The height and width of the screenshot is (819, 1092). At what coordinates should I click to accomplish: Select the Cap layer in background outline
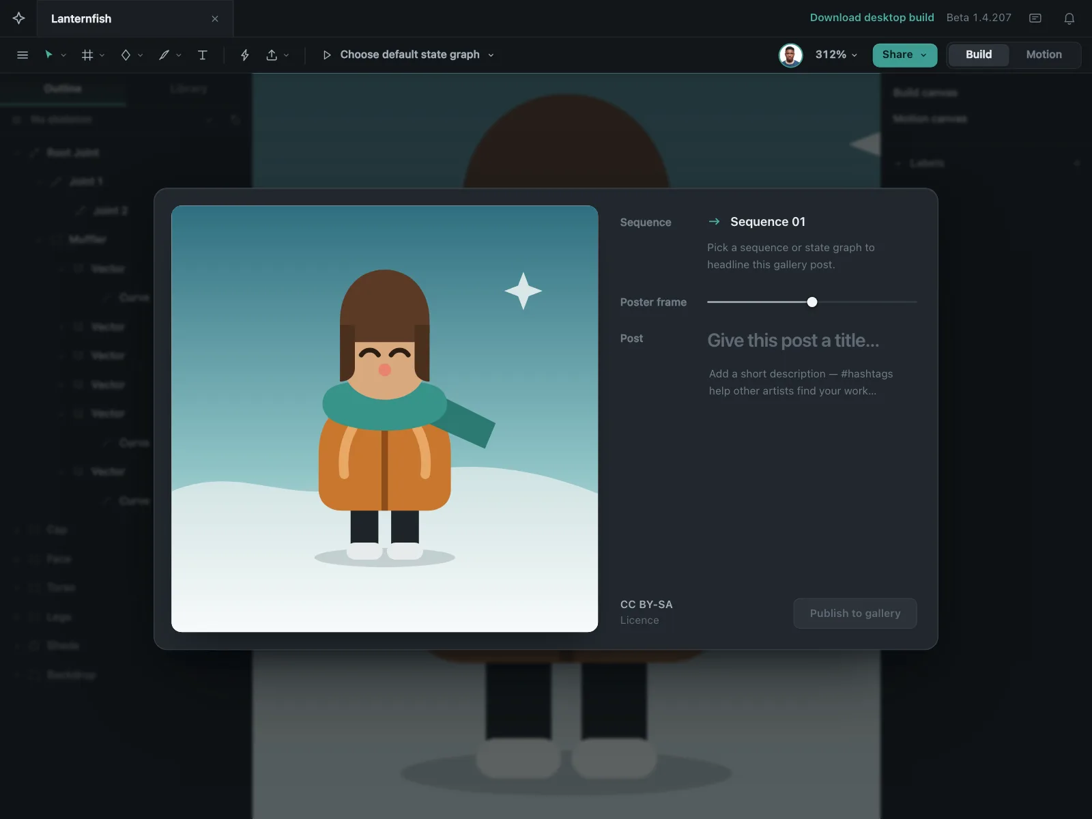57,530
